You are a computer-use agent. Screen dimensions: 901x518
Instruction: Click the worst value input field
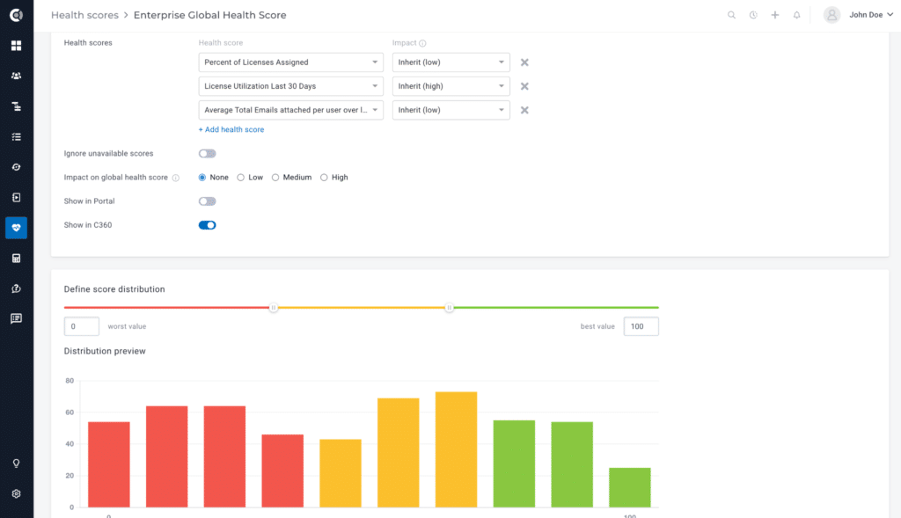(82, 326)
